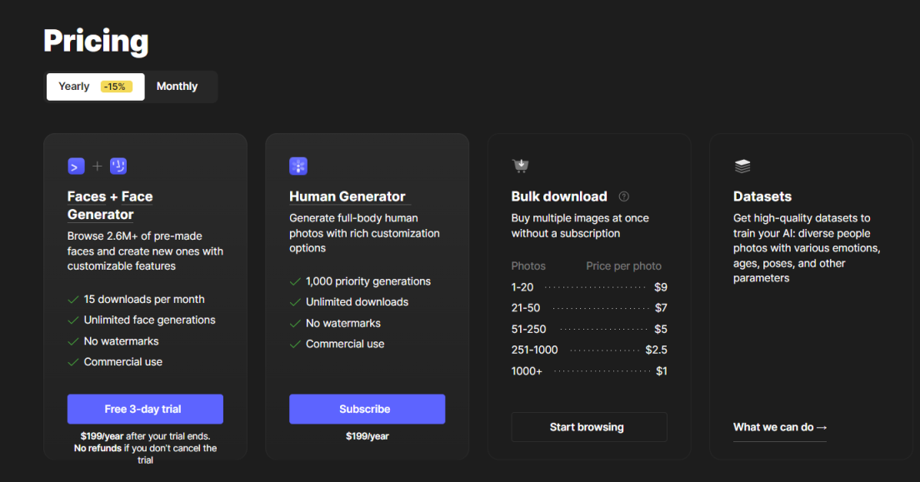Click the blue Faces arrow icon
Screen dimensions: 920x482
pos(76,166)
